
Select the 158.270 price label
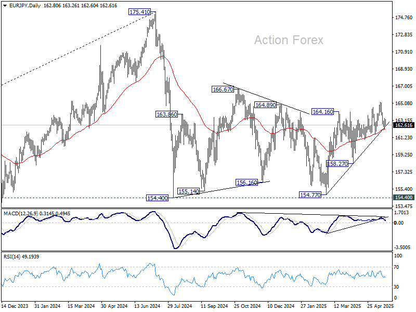pyautogui.click(x=337, y=164)
